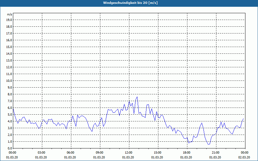Click the '16,0' y-axis value
The height and width of the screenshot is (161, 258).
pyautogui.click(x=9, y=40)
